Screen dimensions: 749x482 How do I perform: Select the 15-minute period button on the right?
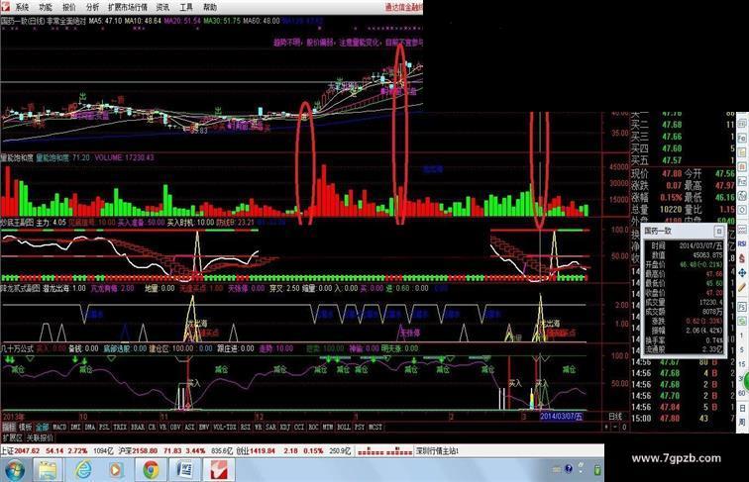pos(742,364)
